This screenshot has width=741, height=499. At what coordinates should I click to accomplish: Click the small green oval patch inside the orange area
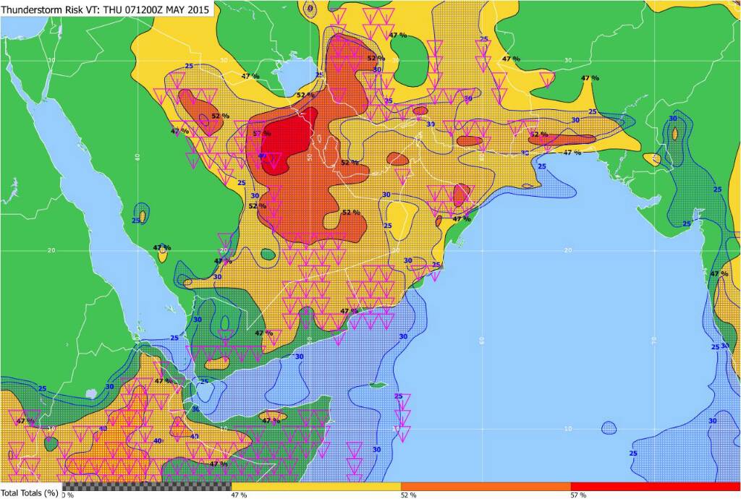click(268, 255)
